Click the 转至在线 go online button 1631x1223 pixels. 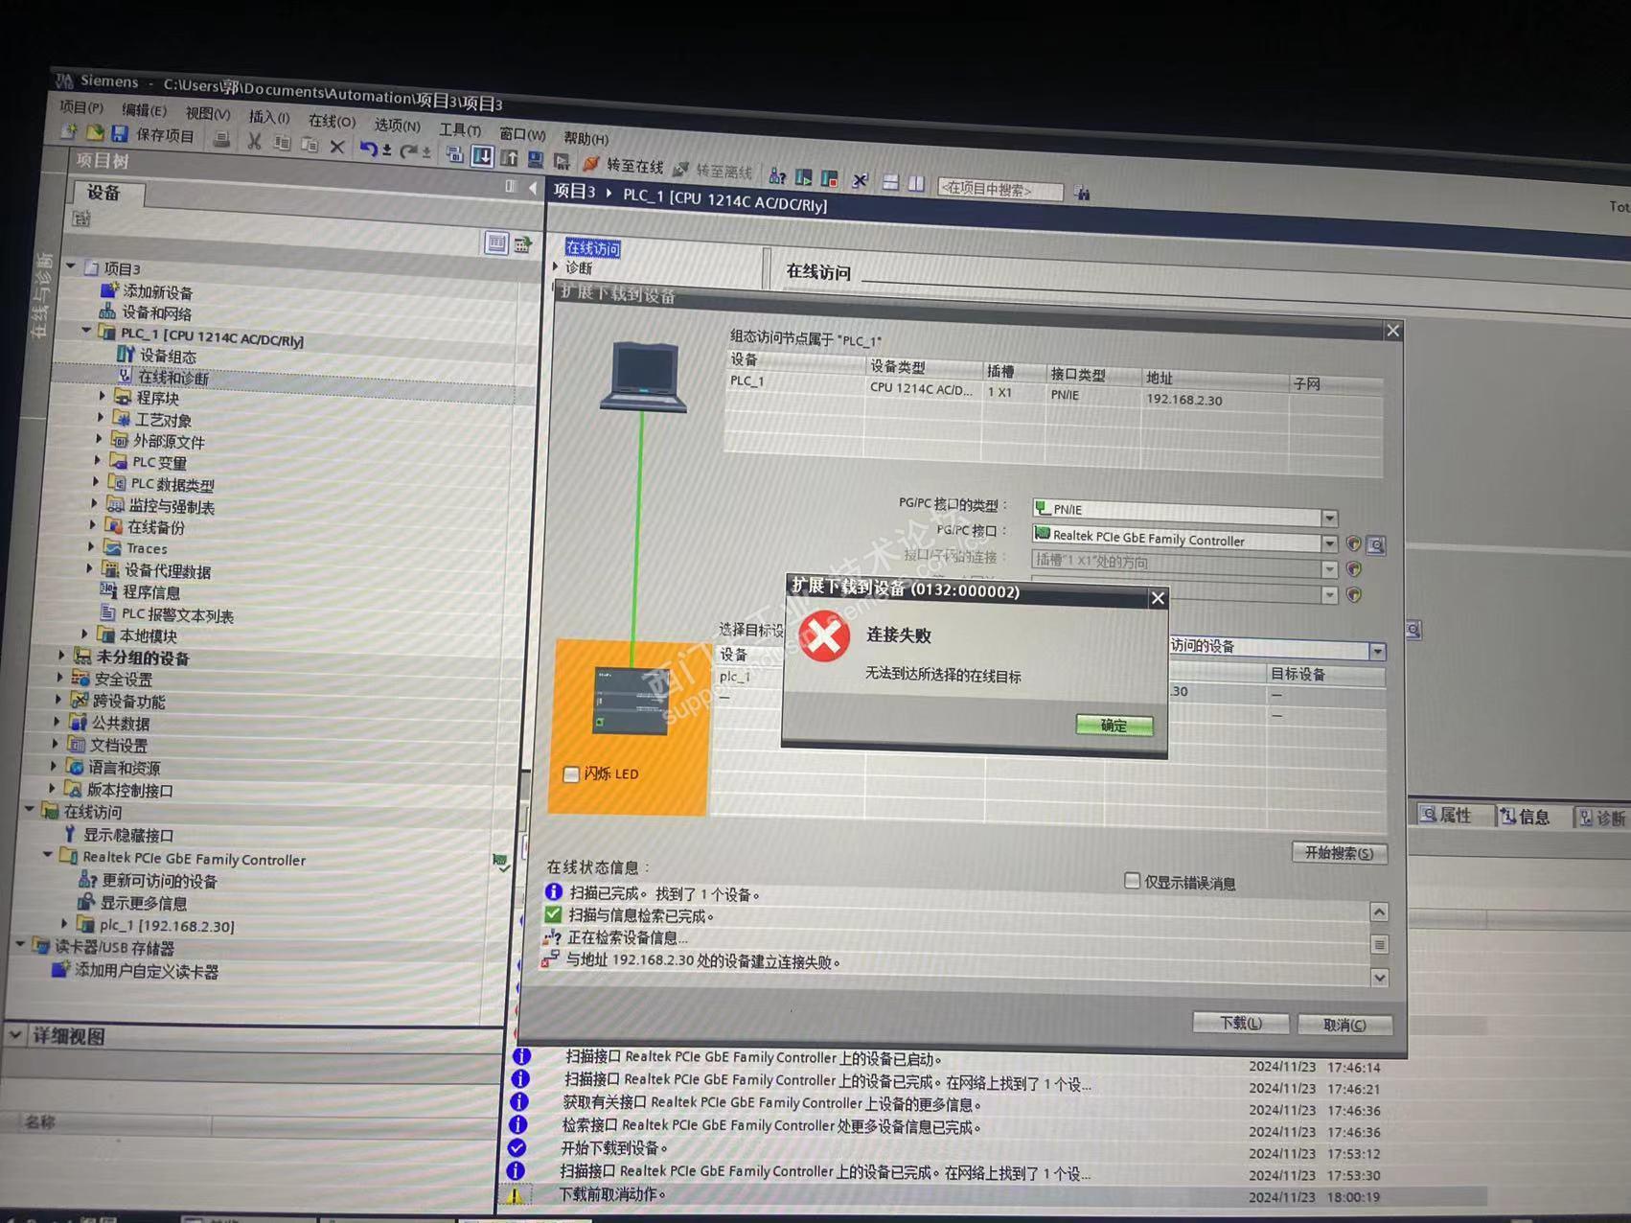click(x=624, y=165)
